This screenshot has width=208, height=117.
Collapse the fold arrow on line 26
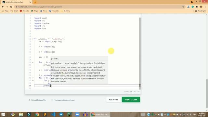(33, 78)
